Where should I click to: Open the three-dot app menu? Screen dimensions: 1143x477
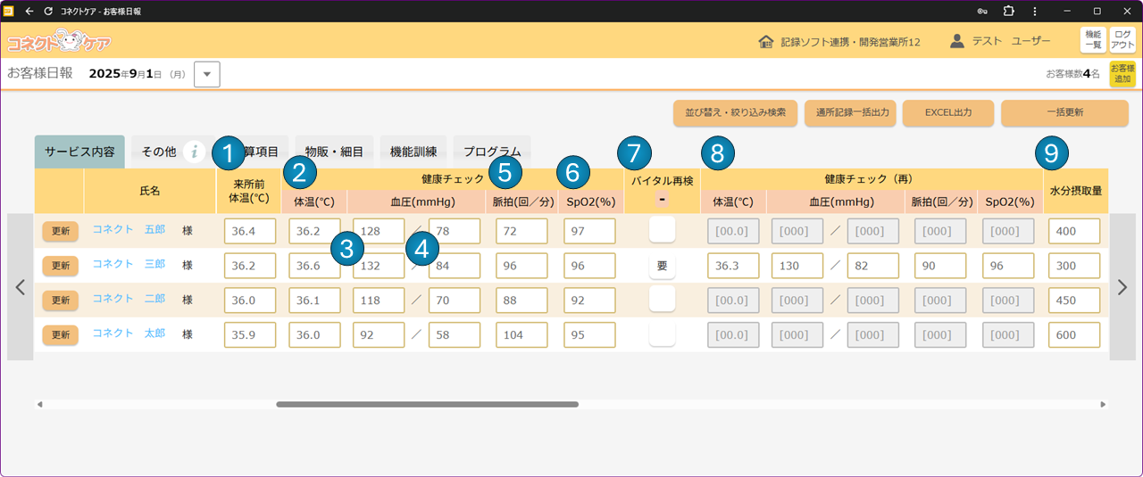(x=1034, y=12)
